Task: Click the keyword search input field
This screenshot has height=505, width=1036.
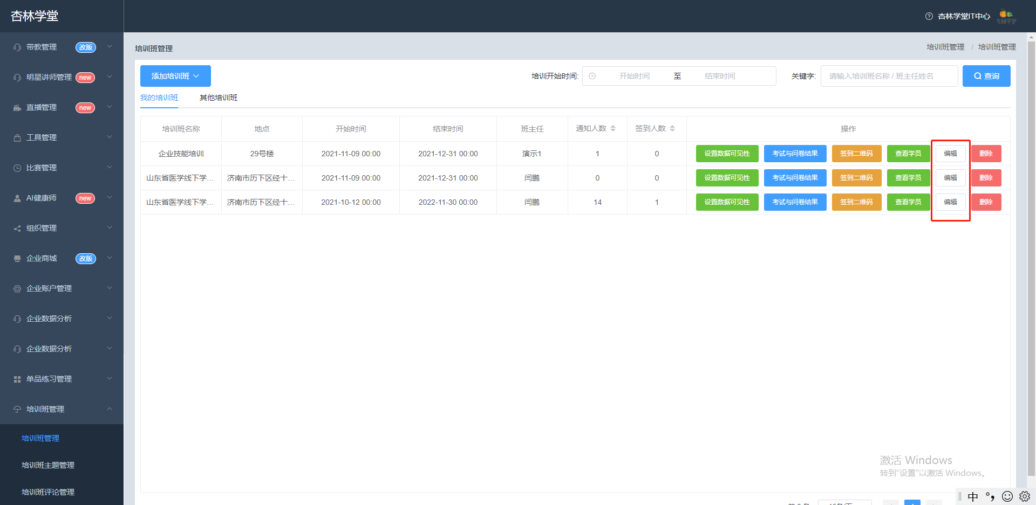Action: pyautogui.click(x=889, y=76)
